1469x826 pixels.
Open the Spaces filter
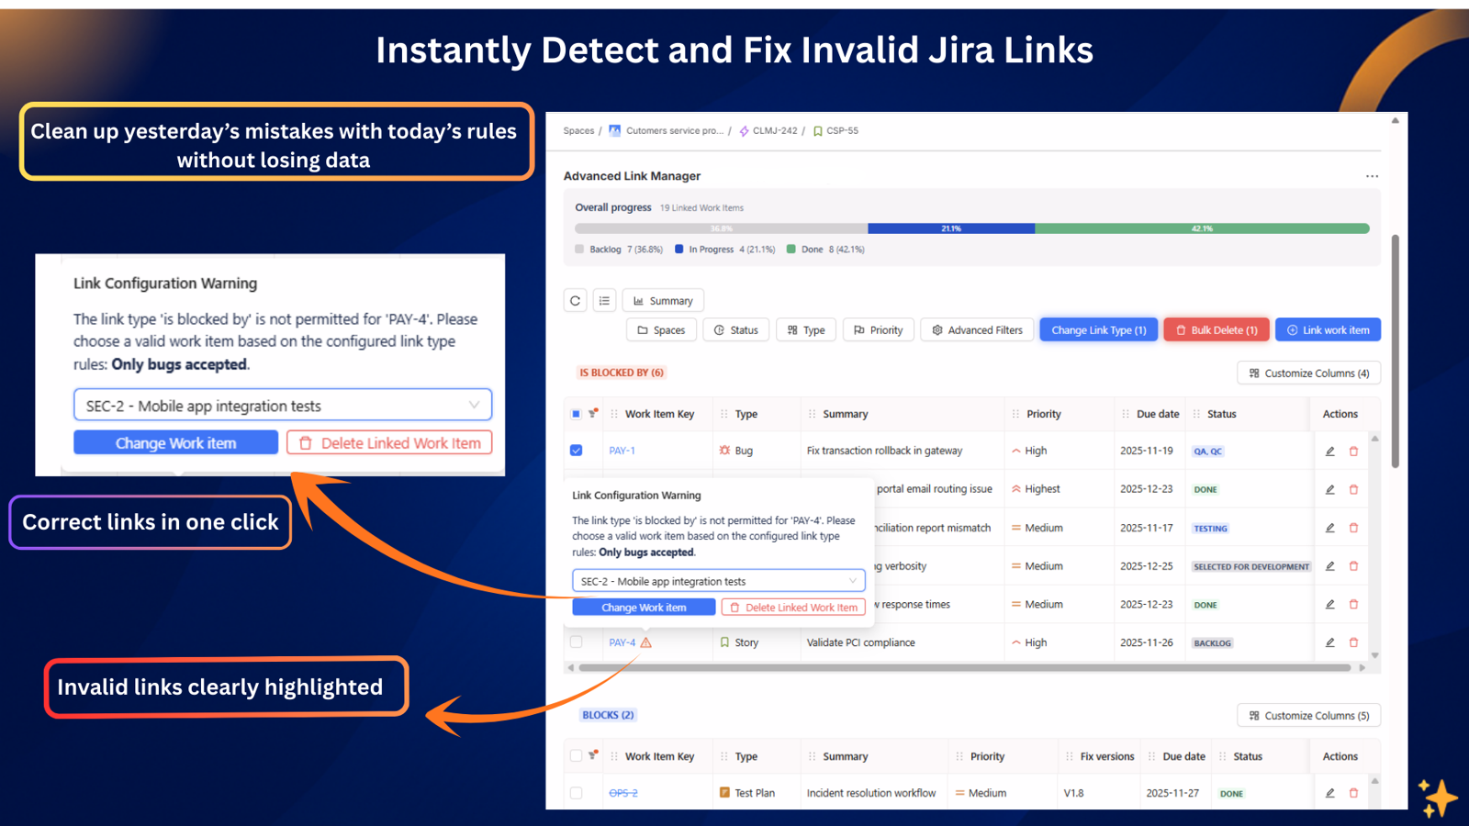click(x=661, y=329)
